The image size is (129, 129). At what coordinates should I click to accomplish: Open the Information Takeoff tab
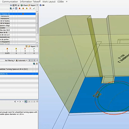(x=30, y=2)
